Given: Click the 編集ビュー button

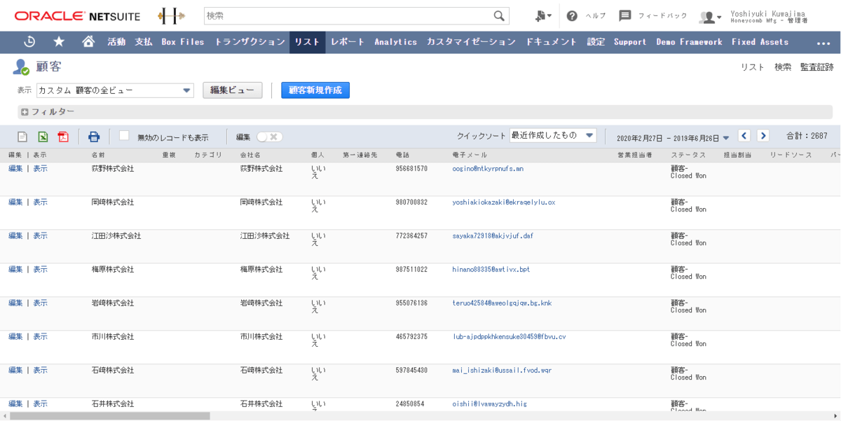Looking at the screenshot, I should point(233,90).
